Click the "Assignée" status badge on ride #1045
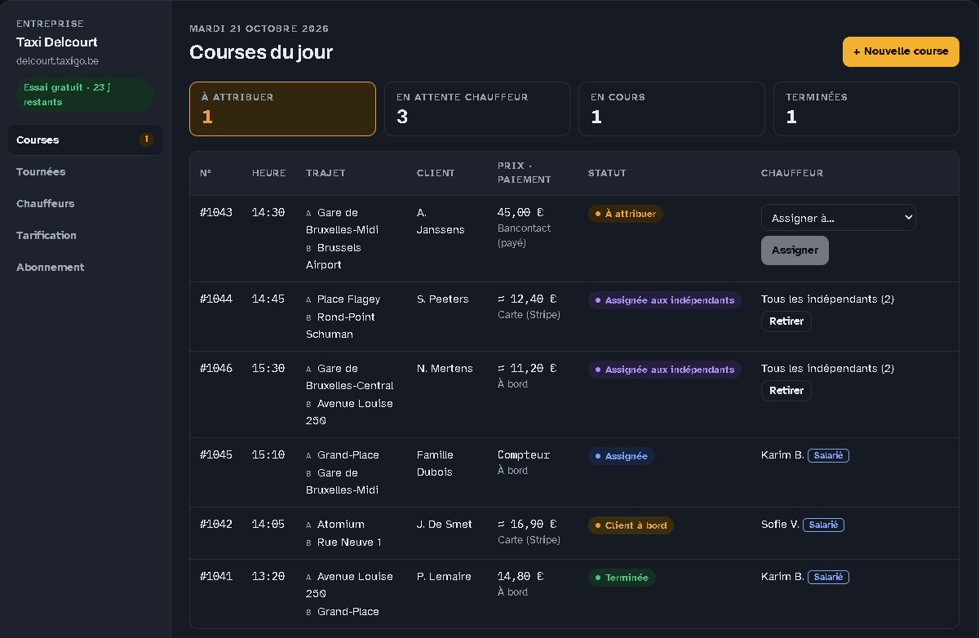 621,456
